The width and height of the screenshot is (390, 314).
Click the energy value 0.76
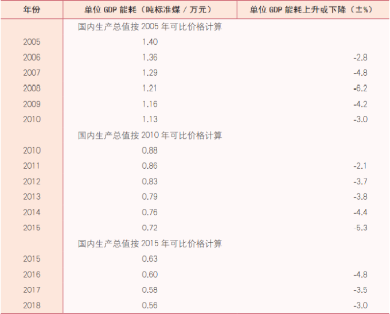tap(149, 212)
